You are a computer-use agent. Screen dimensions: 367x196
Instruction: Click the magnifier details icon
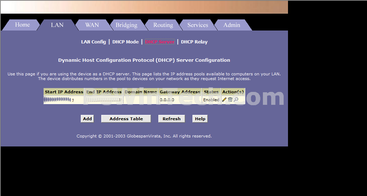[x=236, y=100]
